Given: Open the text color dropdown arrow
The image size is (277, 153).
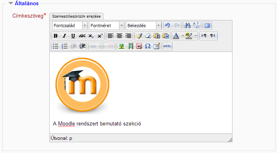Looking at the screenshot, I should [183, 36].
